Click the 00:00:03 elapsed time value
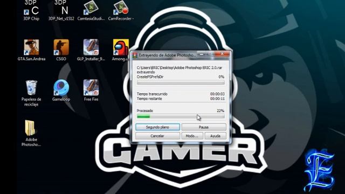Image resolution: width=345 pixels, height=194 pixels. (x=217, y=94)
